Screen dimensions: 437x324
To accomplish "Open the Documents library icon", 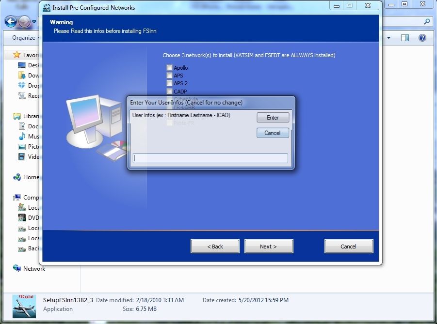I will pos(22,126).
